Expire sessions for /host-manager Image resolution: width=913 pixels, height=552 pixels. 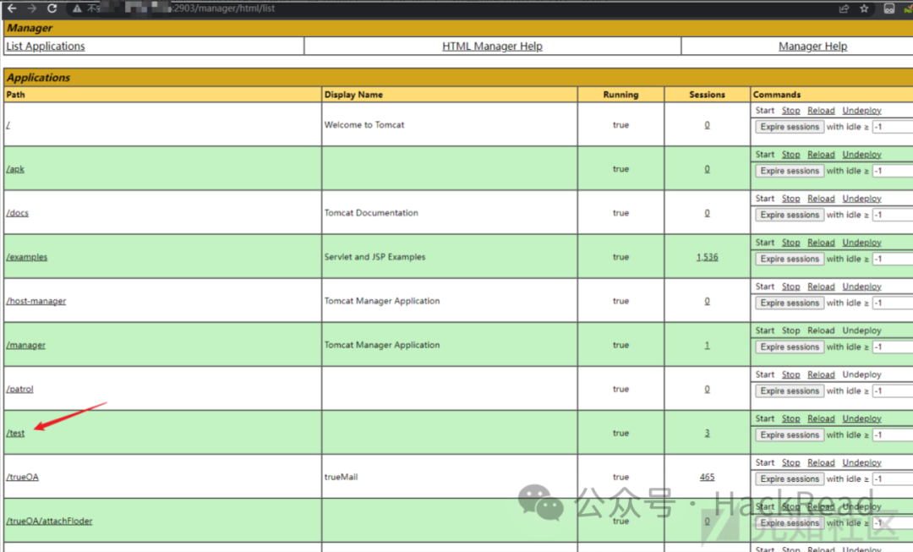[x=790, y=303]
